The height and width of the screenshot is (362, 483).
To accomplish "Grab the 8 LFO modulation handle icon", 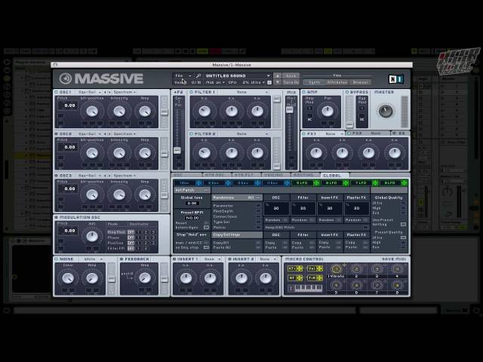I will pos(405,183).
